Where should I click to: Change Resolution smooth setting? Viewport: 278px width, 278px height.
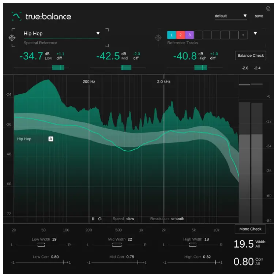pyautogui.click(x=178, y=219)
